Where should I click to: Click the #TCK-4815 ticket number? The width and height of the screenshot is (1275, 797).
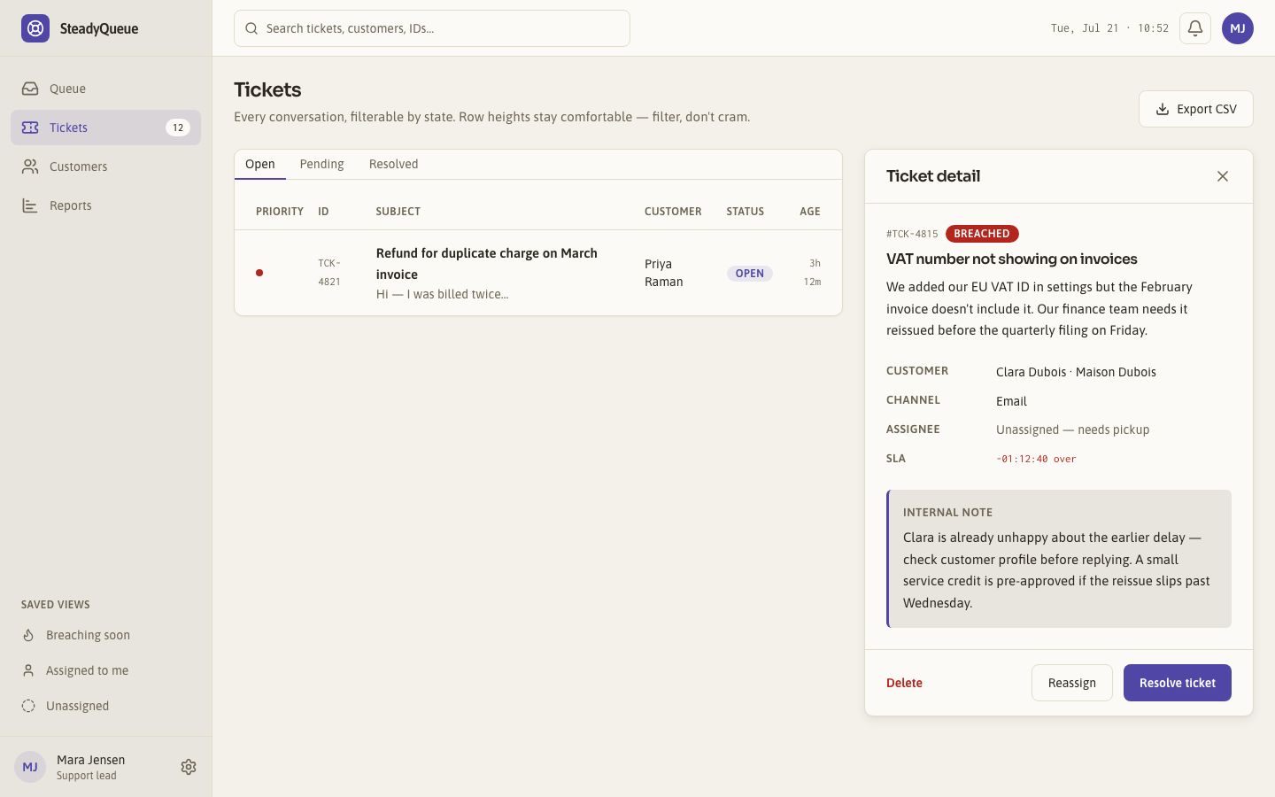[x=912, y=234]
